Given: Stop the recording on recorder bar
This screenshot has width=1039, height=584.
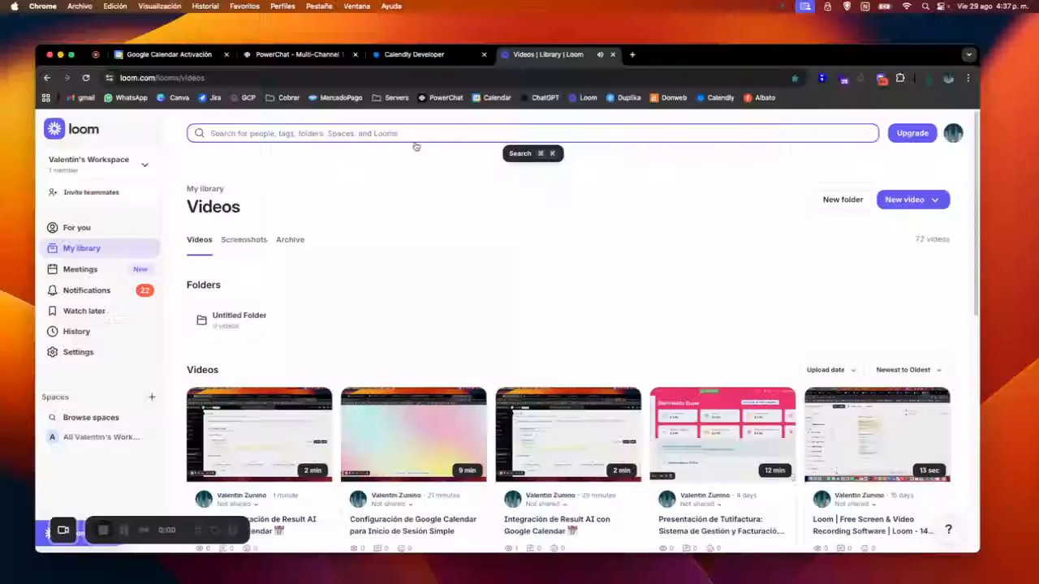Looking at the screenshot, I should (x=103, y=530).
